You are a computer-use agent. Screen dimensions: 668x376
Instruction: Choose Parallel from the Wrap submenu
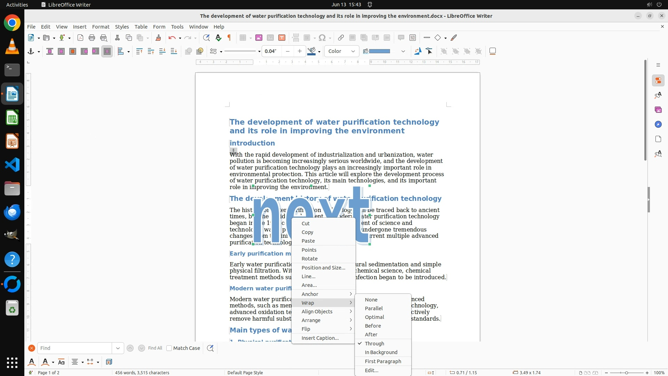[374, 308]
